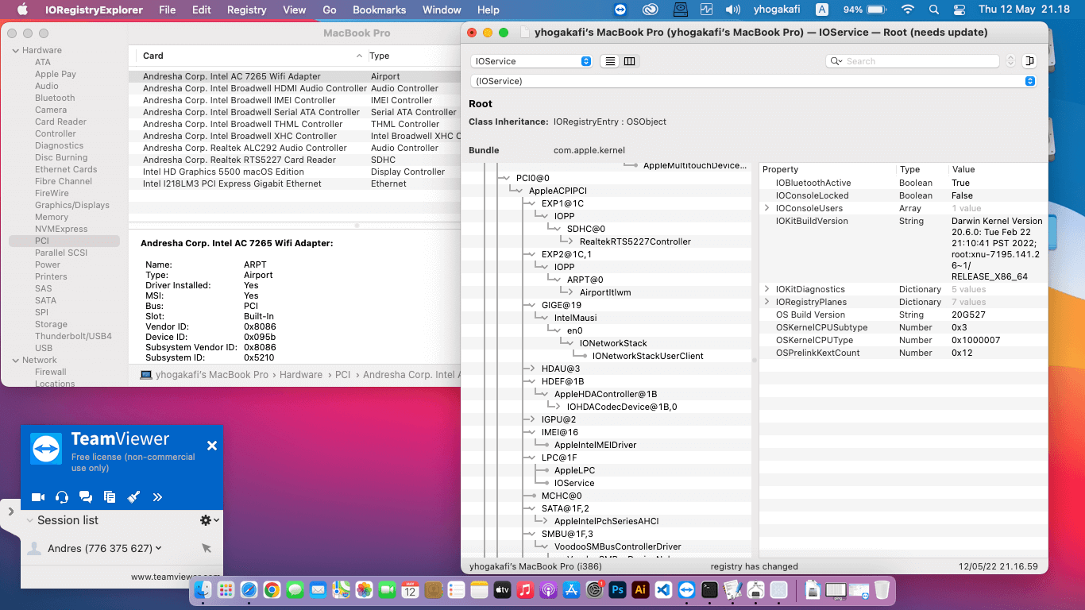Click the TeamViewer whiteboard brush icon

pos(133,497)
